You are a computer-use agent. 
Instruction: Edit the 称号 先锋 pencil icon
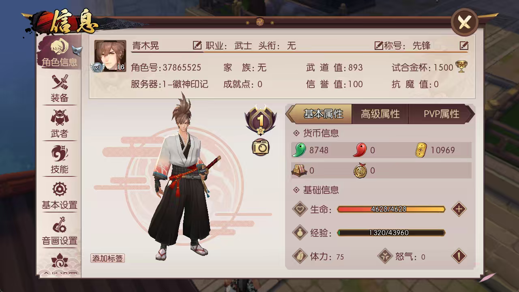pos(464,45)
